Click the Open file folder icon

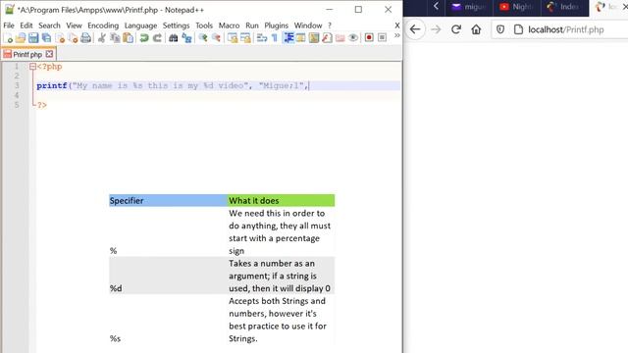[21, 38]
